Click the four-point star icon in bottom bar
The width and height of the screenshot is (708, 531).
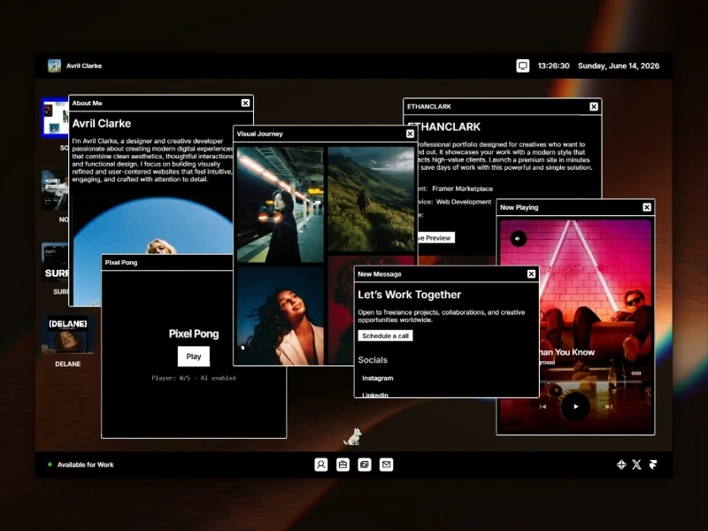(x=621, y=465)
